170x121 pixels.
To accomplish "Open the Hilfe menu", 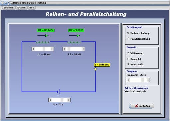I will point(32,8).
